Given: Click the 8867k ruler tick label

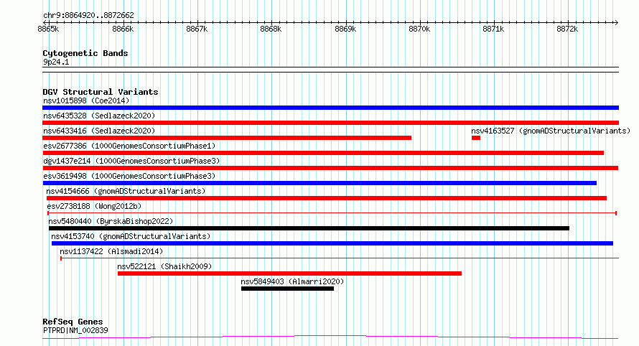Looking at the screenshot, I should [x=197, y=29].
